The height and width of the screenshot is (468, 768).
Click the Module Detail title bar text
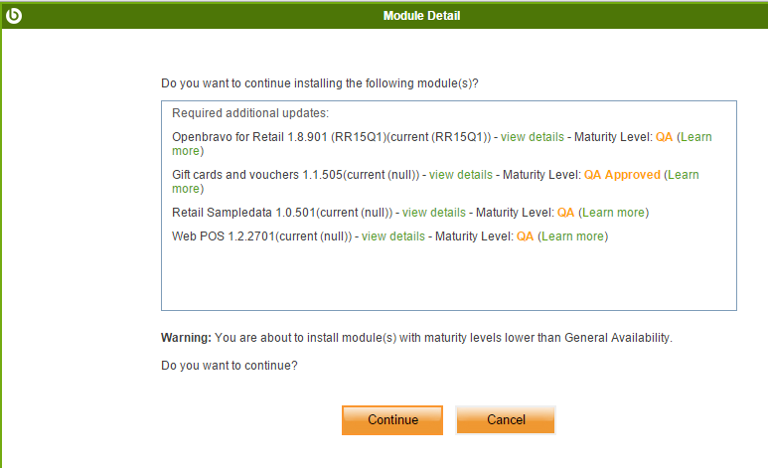(x=421, y=15)
